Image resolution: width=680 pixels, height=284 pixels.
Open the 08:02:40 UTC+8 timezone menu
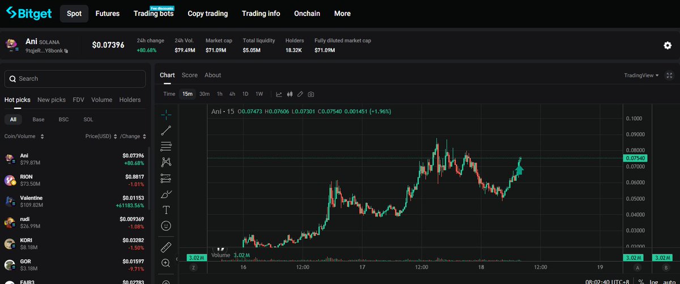[x=608, y=281]
